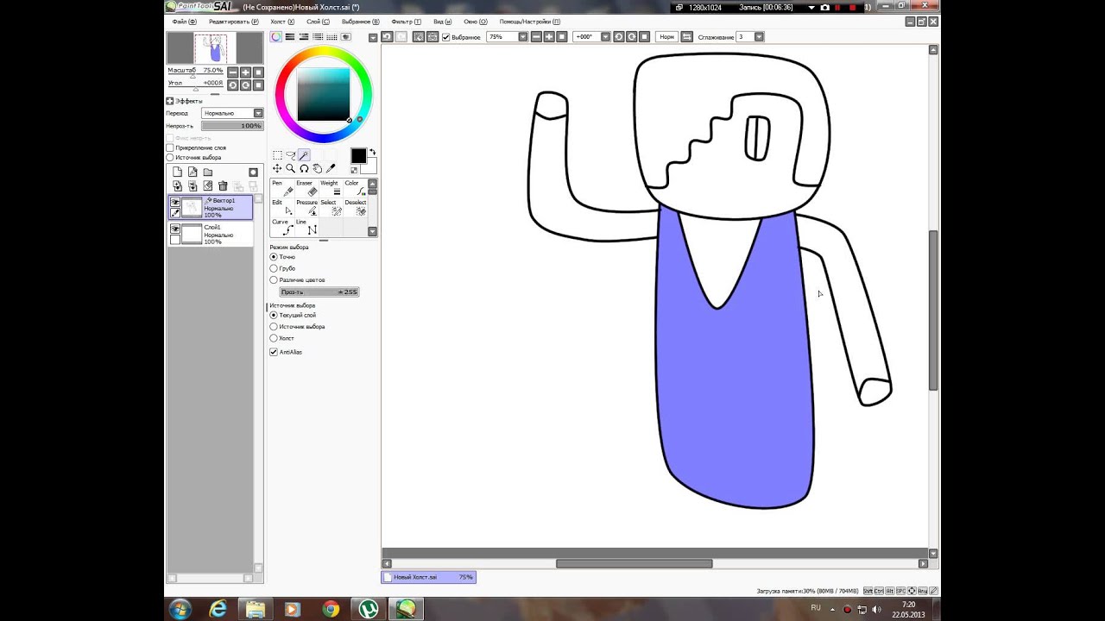
Task: Open the Помощь/Настройки menu
Action: 529,22
